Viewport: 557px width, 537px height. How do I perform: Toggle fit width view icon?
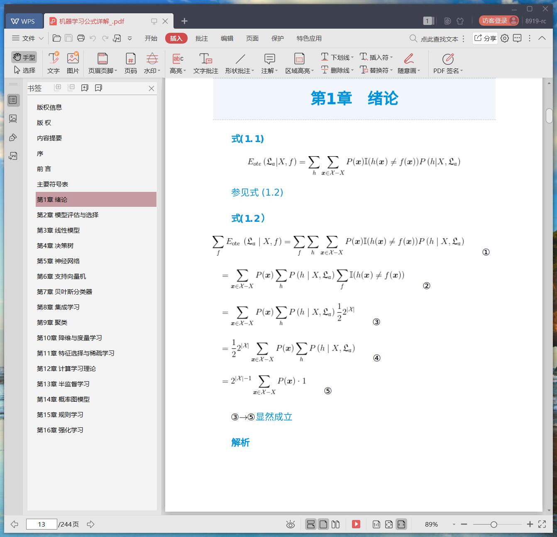pyautogui.click(x=401, y=524)
